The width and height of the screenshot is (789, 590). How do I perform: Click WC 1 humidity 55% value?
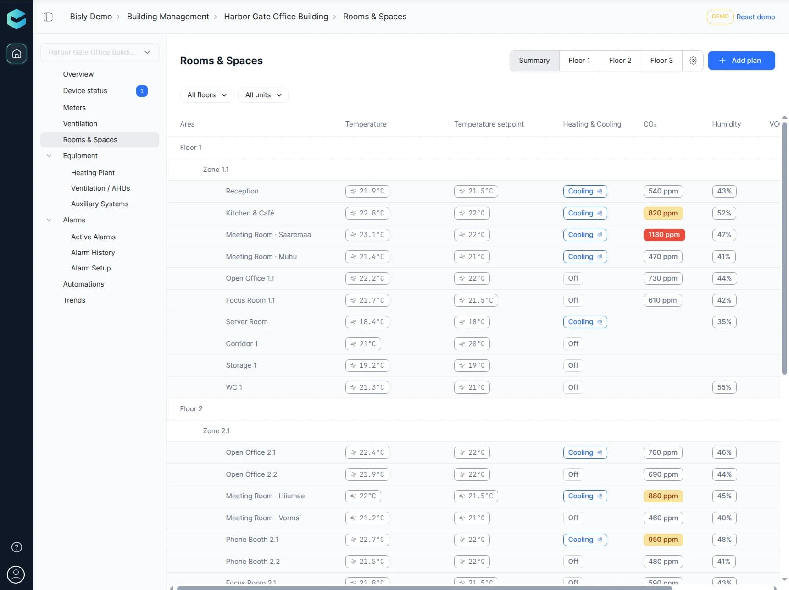(724, 387)
